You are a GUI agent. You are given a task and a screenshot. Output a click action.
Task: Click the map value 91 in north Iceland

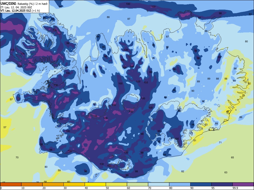pyautogui.click(x=153, y=58)
